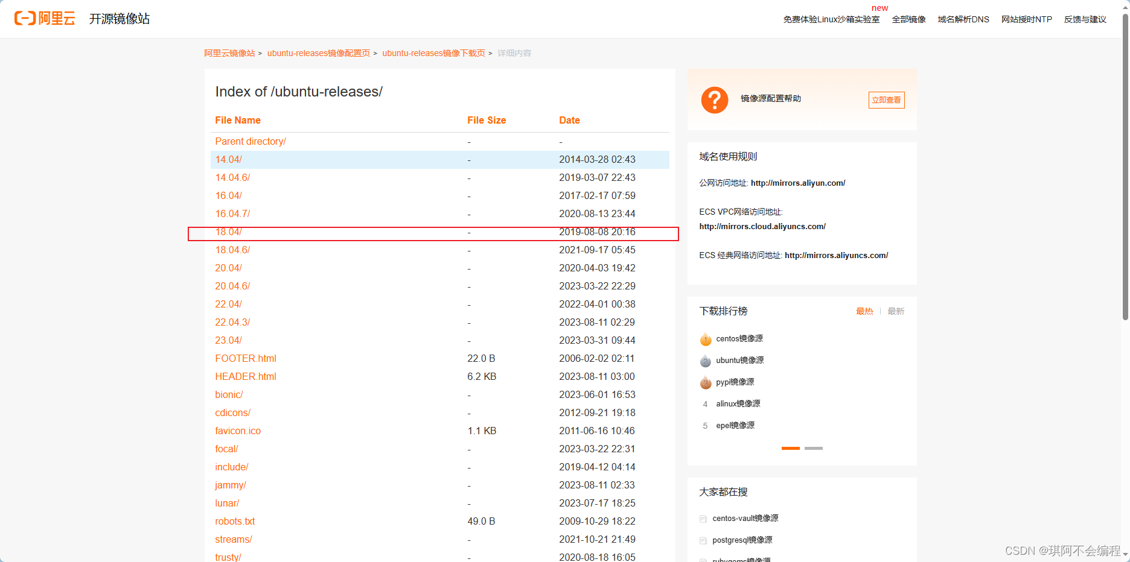Screen dimensions: 1130x562
Task: Click document icon beside centos-vault镜像源
Action: point(703,519)
